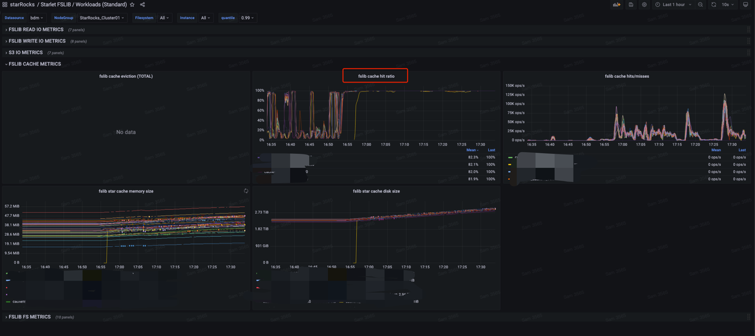Cycle view mode with the monitor icon
755x336 pixels.
[x=746, y=4]
